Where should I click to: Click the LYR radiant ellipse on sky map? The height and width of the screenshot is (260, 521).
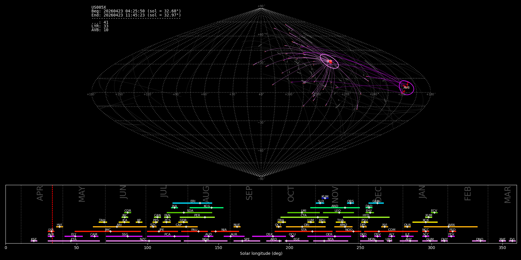coord(329,61)
